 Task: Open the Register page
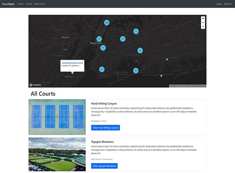(228, 4)
